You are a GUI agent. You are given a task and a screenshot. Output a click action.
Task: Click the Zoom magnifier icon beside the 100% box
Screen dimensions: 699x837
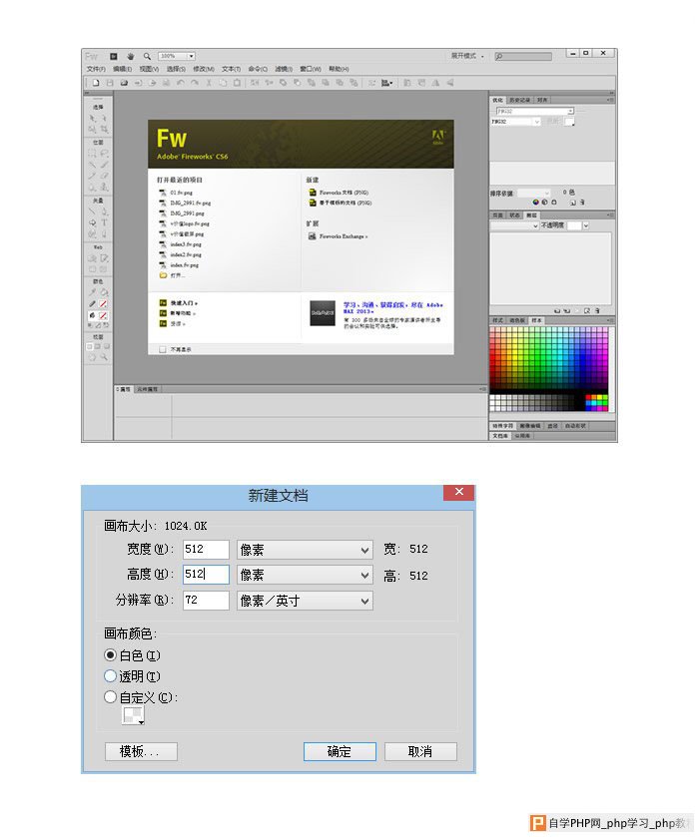tap(147, 56)
